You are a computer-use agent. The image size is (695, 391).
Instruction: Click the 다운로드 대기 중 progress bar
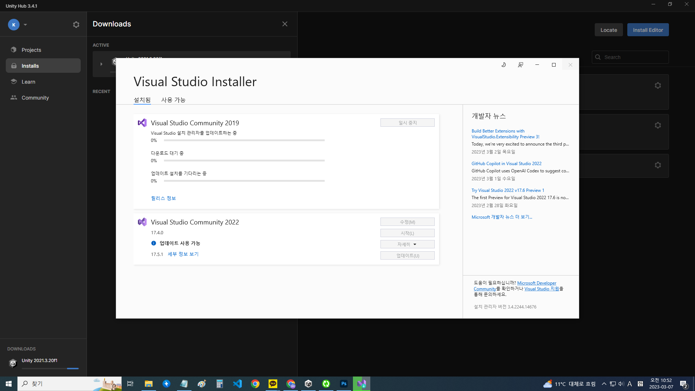click(244, 161)
